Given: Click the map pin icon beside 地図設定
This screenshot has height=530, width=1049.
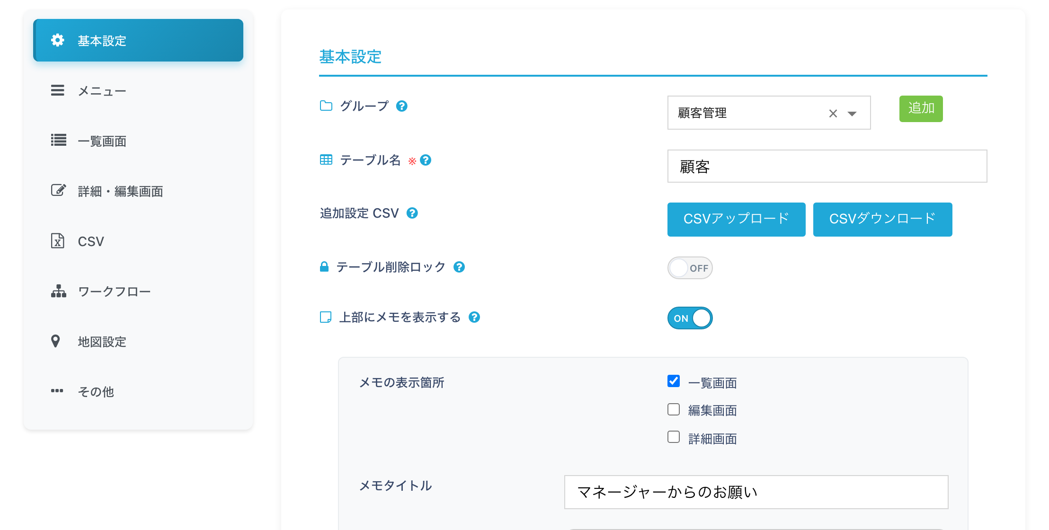Looking at the screenshot, I should pos(55,341).
